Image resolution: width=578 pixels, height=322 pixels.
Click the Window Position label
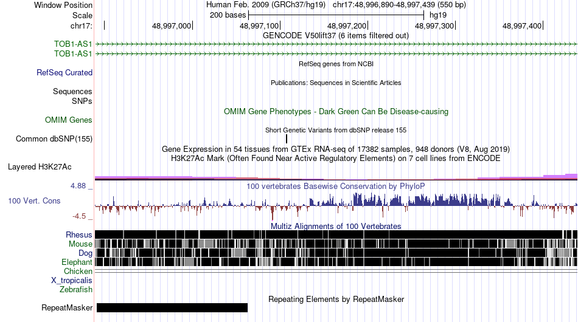coord(63,5)
